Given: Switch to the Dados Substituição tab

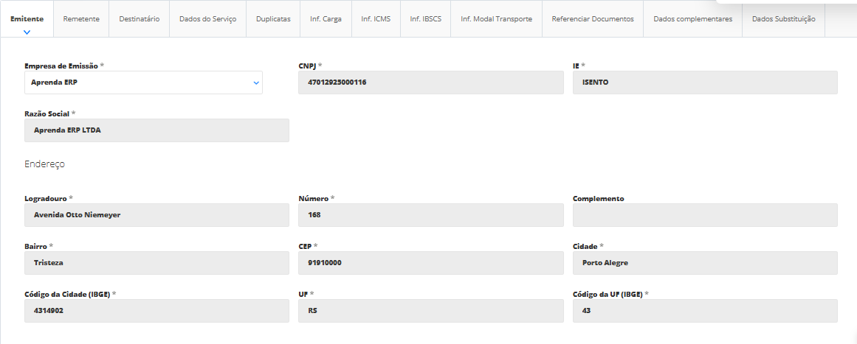Looking at the screenshot, I should click(783, 19).
